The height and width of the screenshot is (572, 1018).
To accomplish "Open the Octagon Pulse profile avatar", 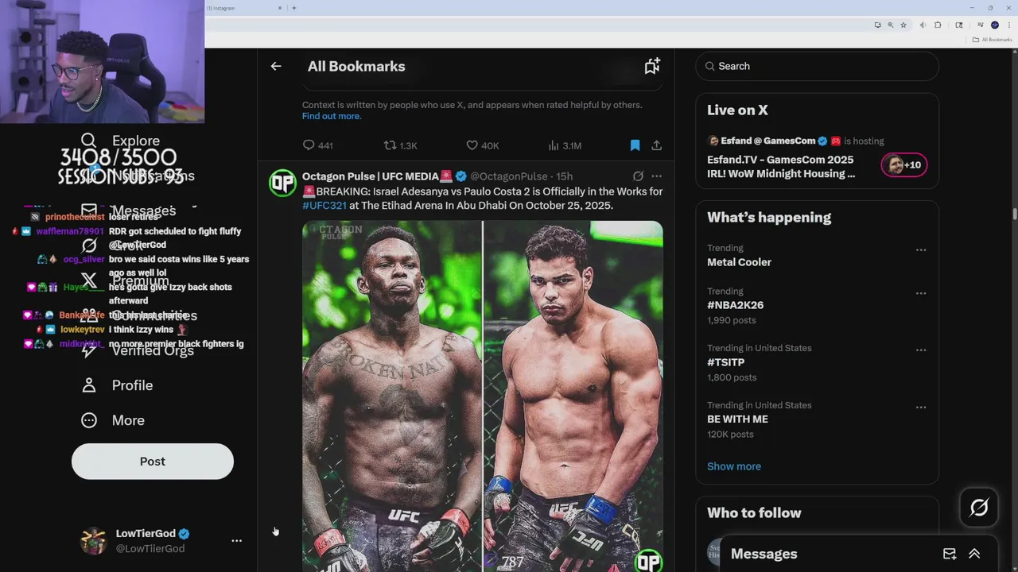I will [282, 183].
